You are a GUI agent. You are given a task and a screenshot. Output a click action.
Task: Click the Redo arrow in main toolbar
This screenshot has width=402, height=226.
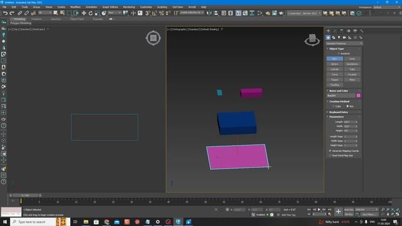click(x=12, y=13)
